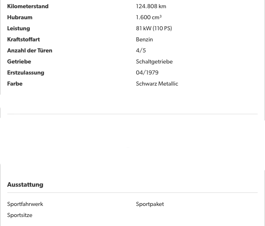The width and height of the screenshot is (265, 226).
Task: Click the Anzahl der Türen label
Action: 29,50
